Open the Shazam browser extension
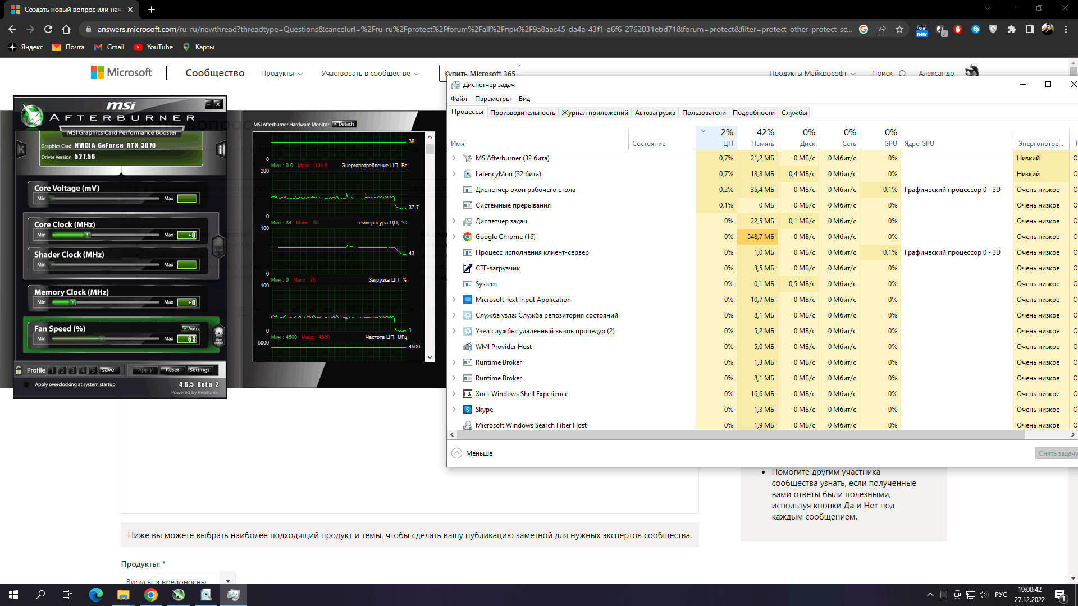Image resolution: width=1078 pixels, height=606 pixels. pos(976,29)
